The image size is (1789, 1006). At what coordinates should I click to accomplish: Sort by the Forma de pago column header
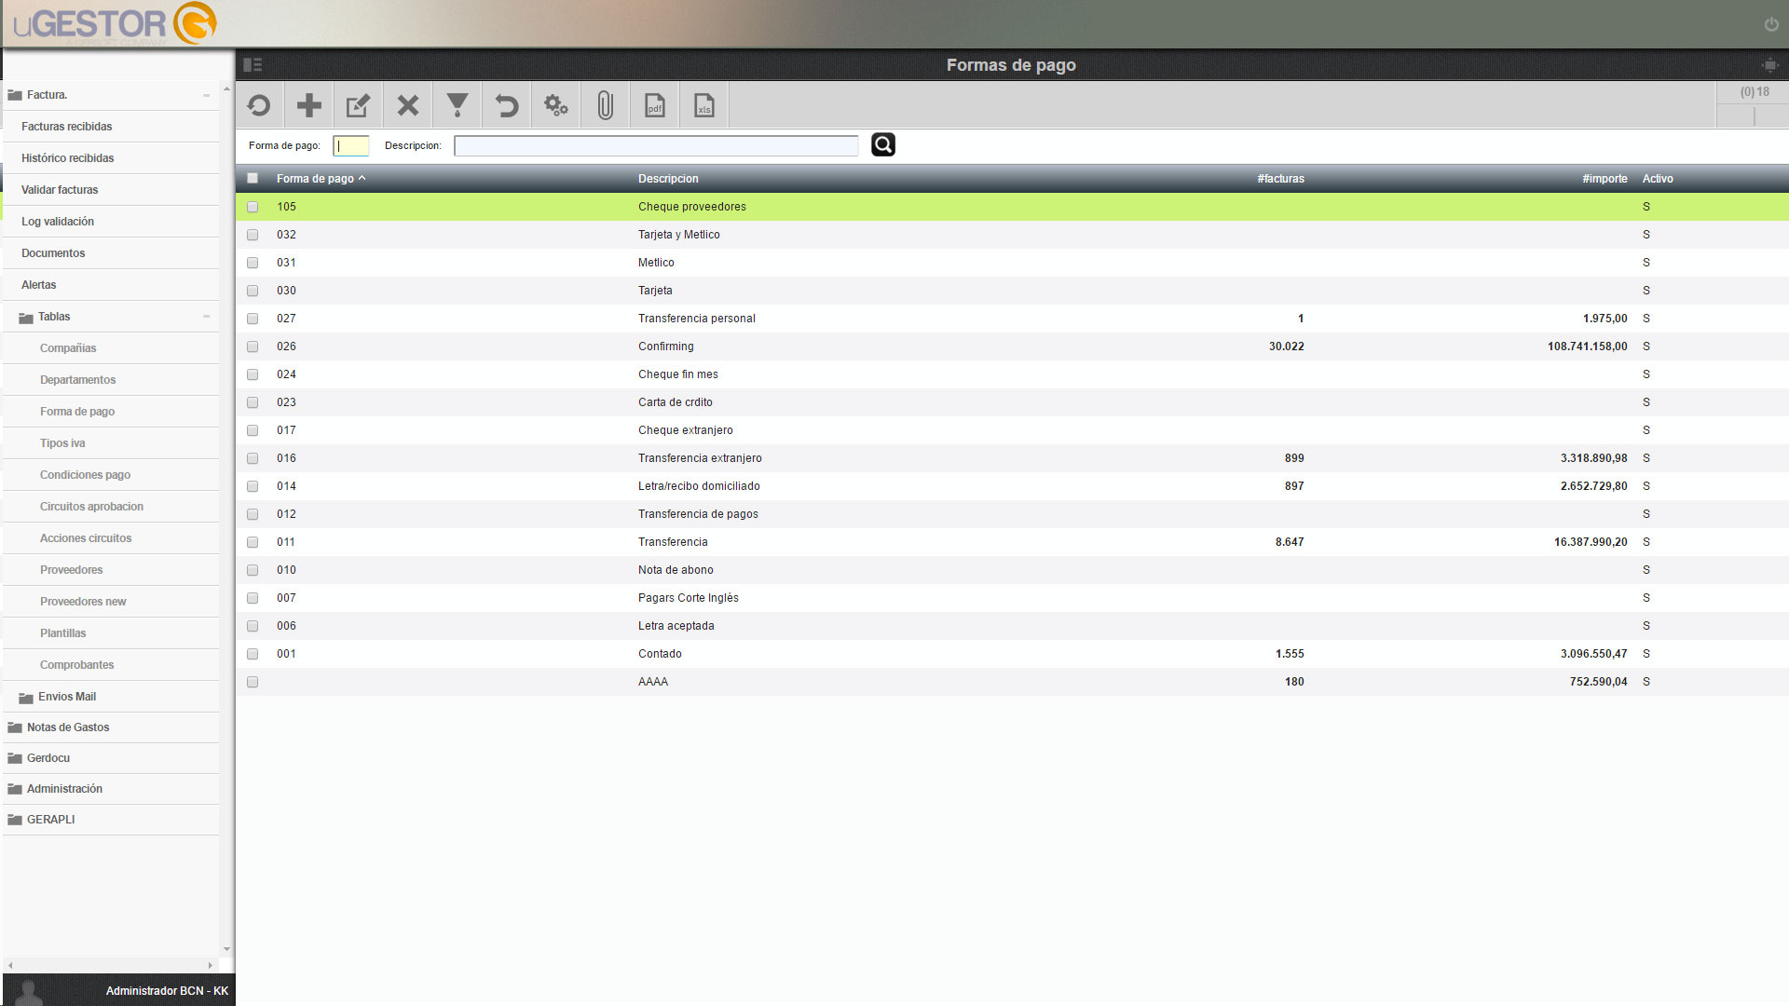coord(315,179)
